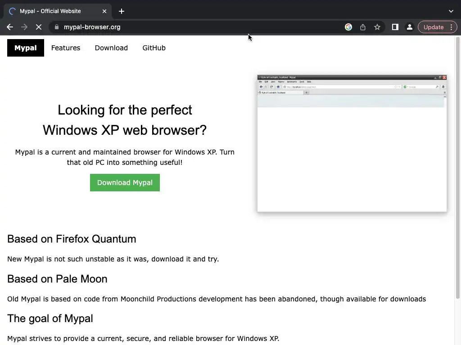Click the Update button in toolbar

(433, 27)
